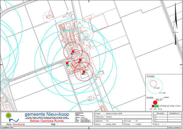The height and width of the screenshot is (130, 183).
Task: Click the green 12-18 legend age box
Action: coord(158,106)
